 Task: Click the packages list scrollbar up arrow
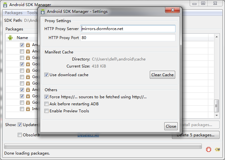click(217, 37)
